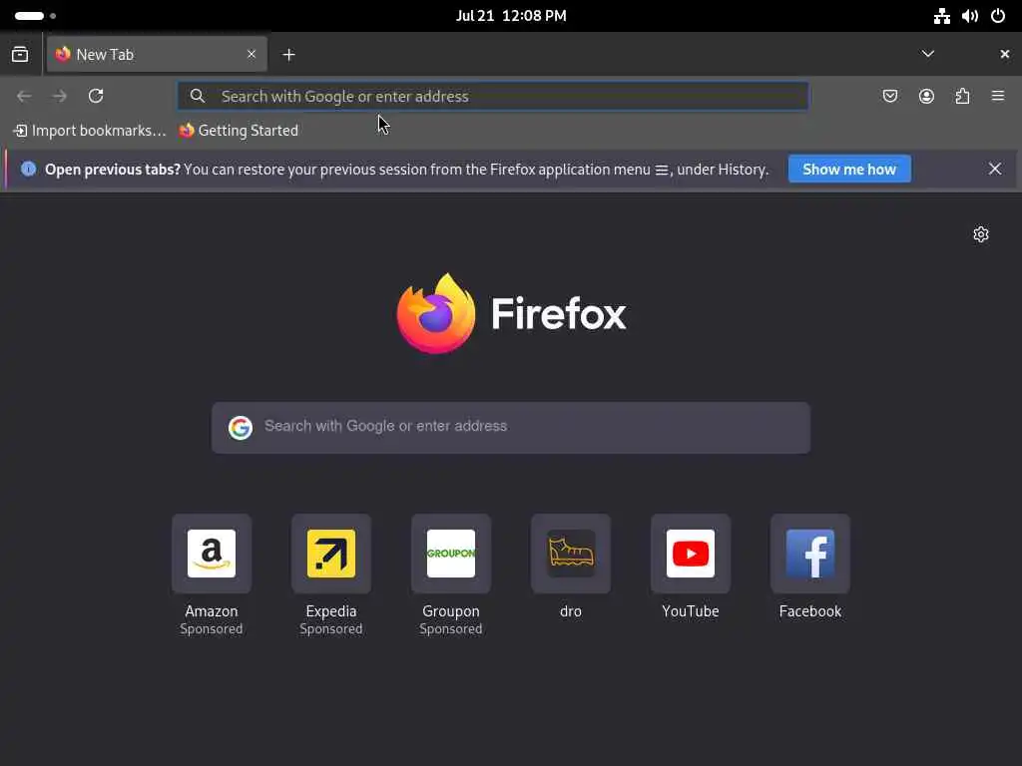
Task: Open the Firefox account icon
Action: pos(926,97)
